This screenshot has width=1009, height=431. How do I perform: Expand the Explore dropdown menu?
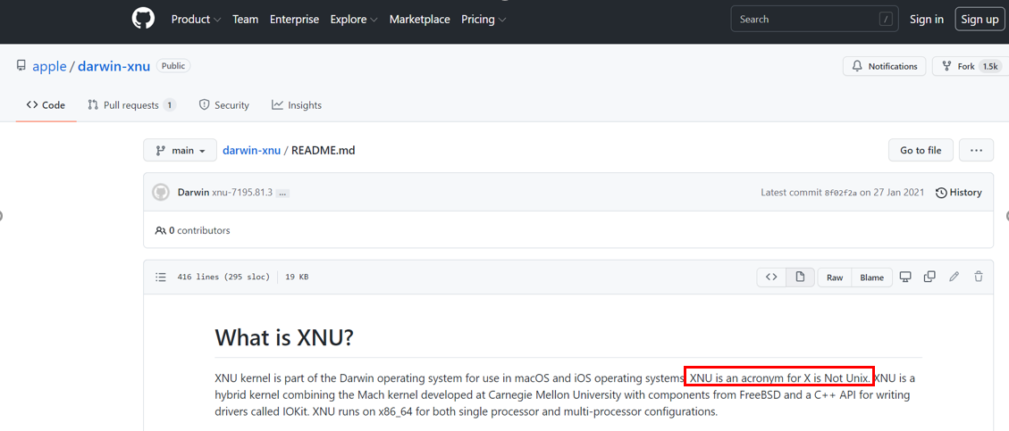pyautogui.click(x=354, y=20)
